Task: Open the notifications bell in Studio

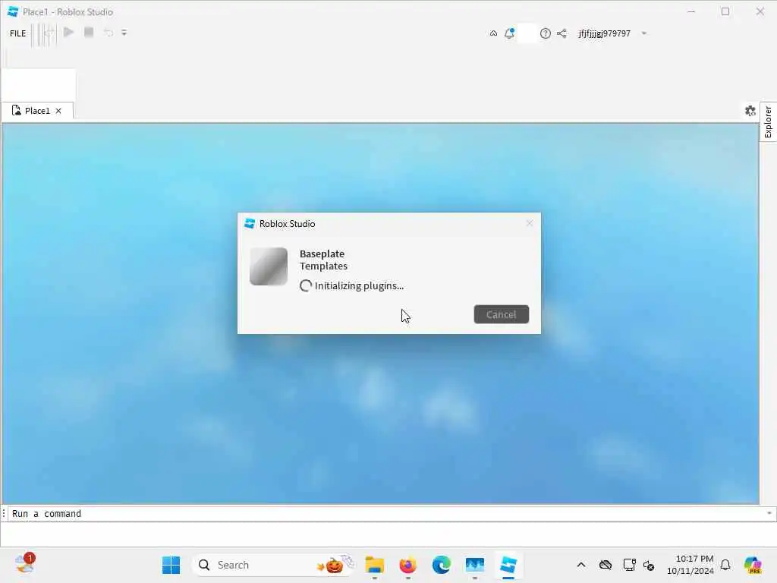Action: point(509,33)
